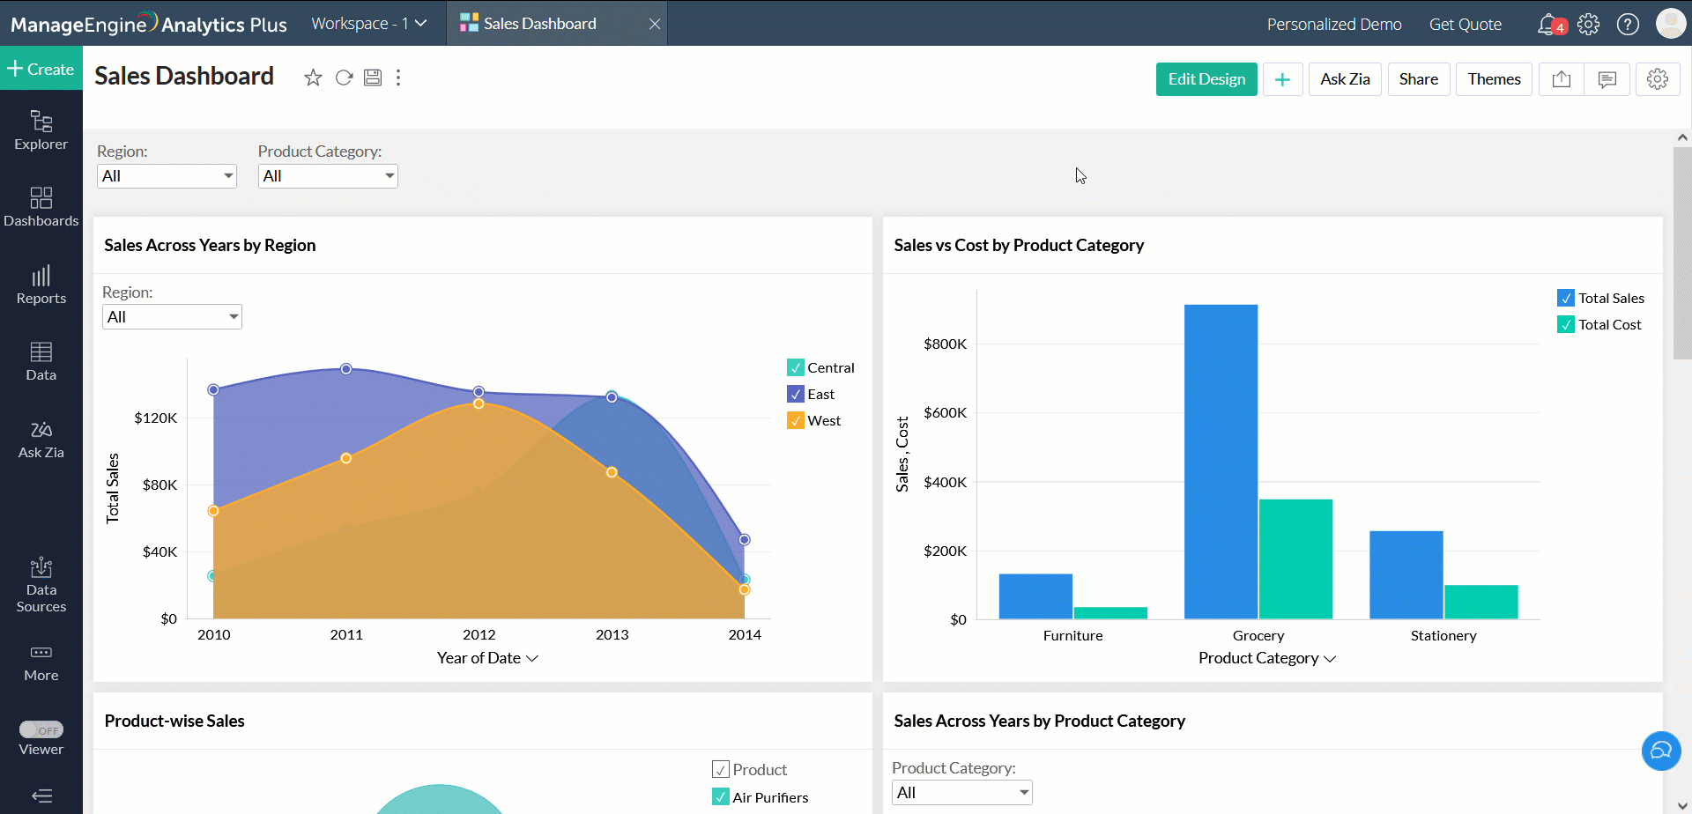Switch to the Sales Dashboard tab
Viewport: 1692px width, 814px height.
539,24
